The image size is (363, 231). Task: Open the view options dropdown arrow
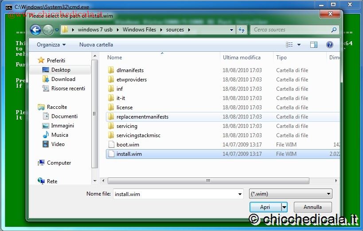click(299, 45)
